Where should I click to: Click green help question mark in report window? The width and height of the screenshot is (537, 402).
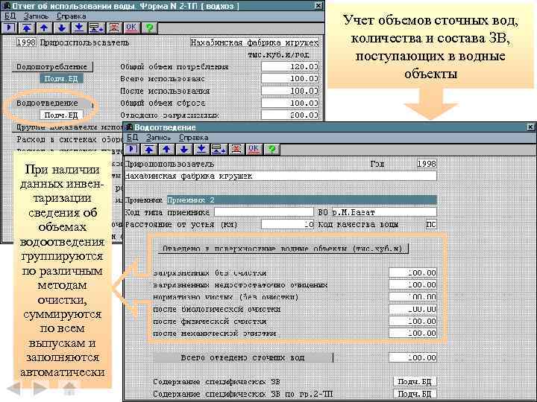149,28
